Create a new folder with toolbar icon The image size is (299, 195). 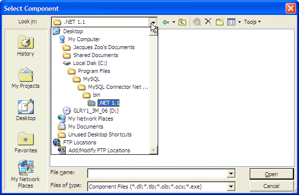[x=220, y=22]
